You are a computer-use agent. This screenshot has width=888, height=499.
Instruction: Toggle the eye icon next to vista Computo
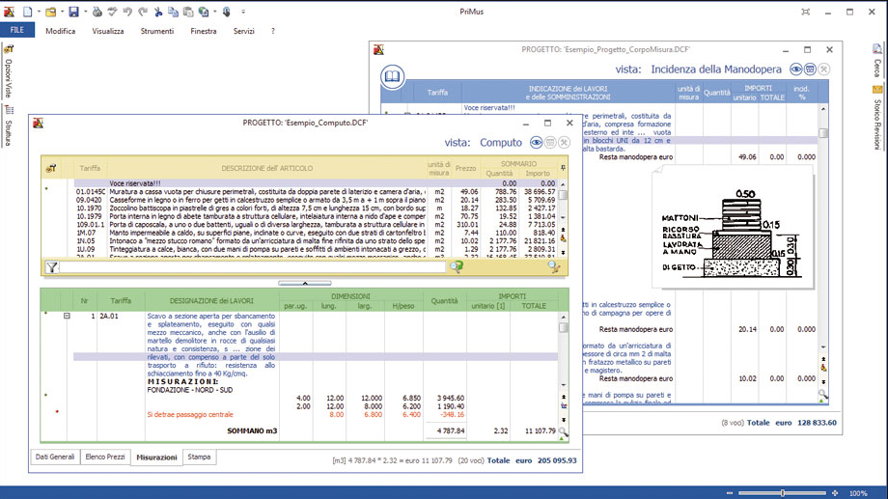536,143
